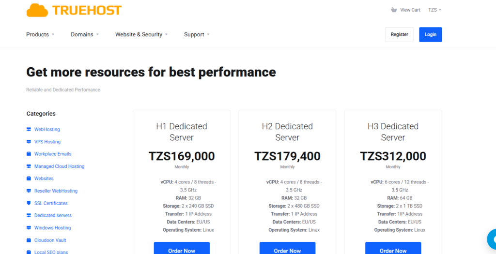Open Windows Hosting category
The image size is (496, 254).
pyautogui.click(x=52, y=228)
